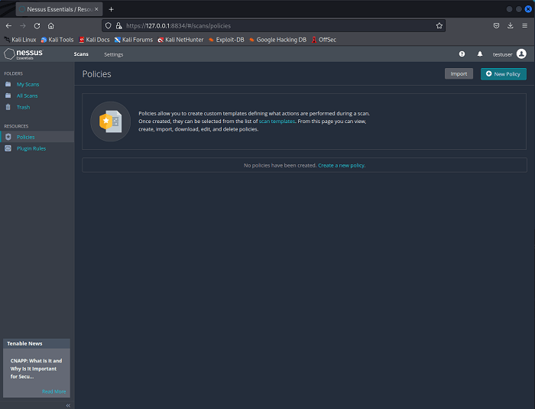Click the shield tracking protection icon
Image resolution: width=535 pixels, height=409 pixels.
(109, 25)
